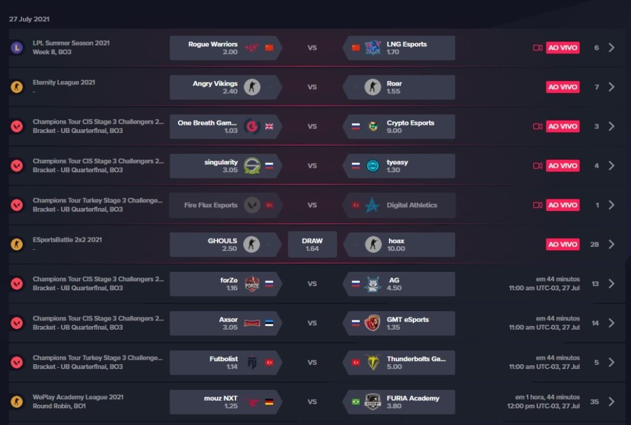631x425 pixels.
Task: Open the WePlay Academy League 2021 tournament link
Action: point(78,397)
